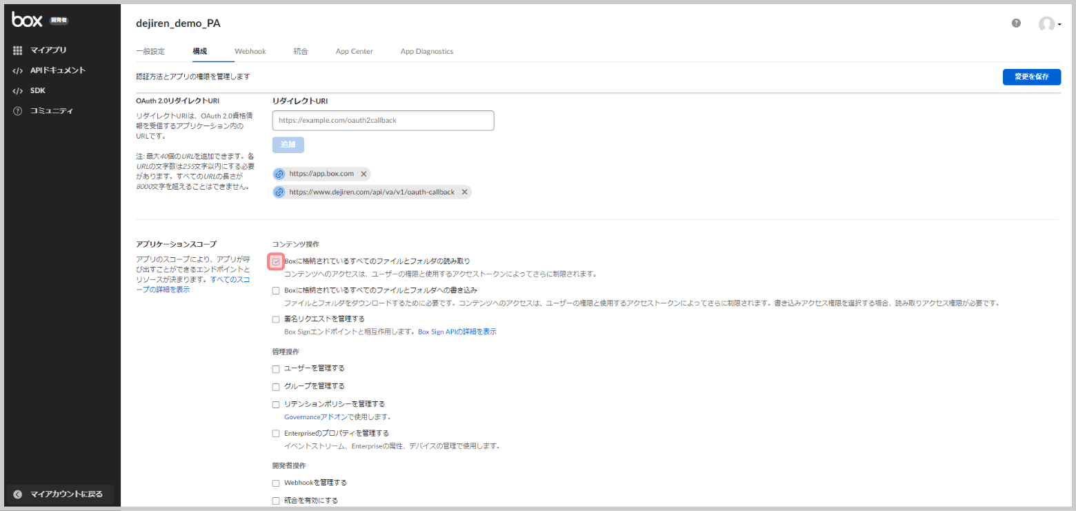The width and height of the screenshot is (1076, 511).
Task: Open the コミュニティ question mark icon
Action: (18, 111)
